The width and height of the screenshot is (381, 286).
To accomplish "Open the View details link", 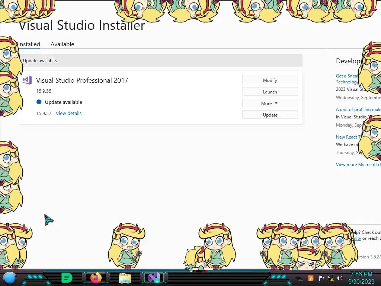I will pos(68,113).
